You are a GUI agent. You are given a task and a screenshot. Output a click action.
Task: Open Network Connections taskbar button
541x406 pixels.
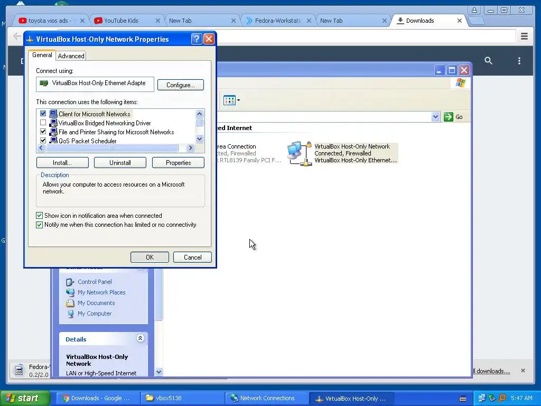[267, 398]
